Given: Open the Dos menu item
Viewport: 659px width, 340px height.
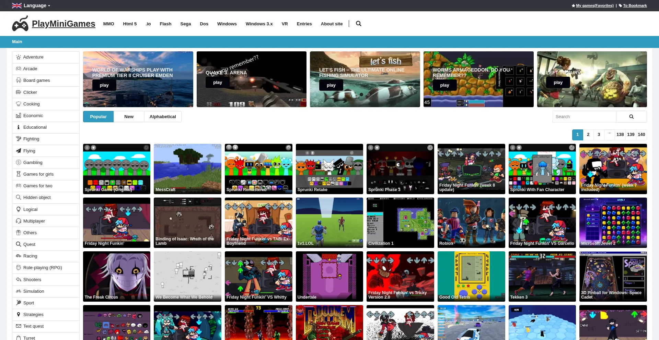Looking at the screenshot, I should pyautogui.click(x=204, y=24).
